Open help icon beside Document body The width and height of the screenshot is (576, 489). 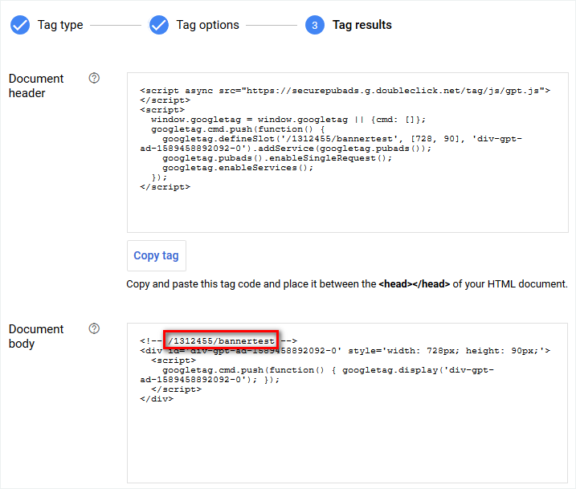[x=94, y=328]
